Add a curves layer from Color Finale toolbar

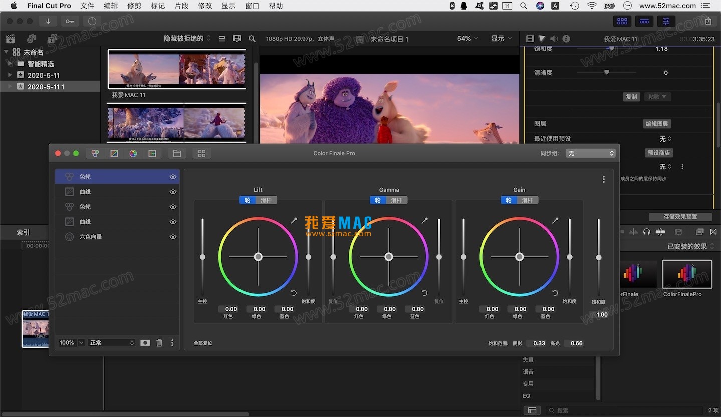click(114, 153)
